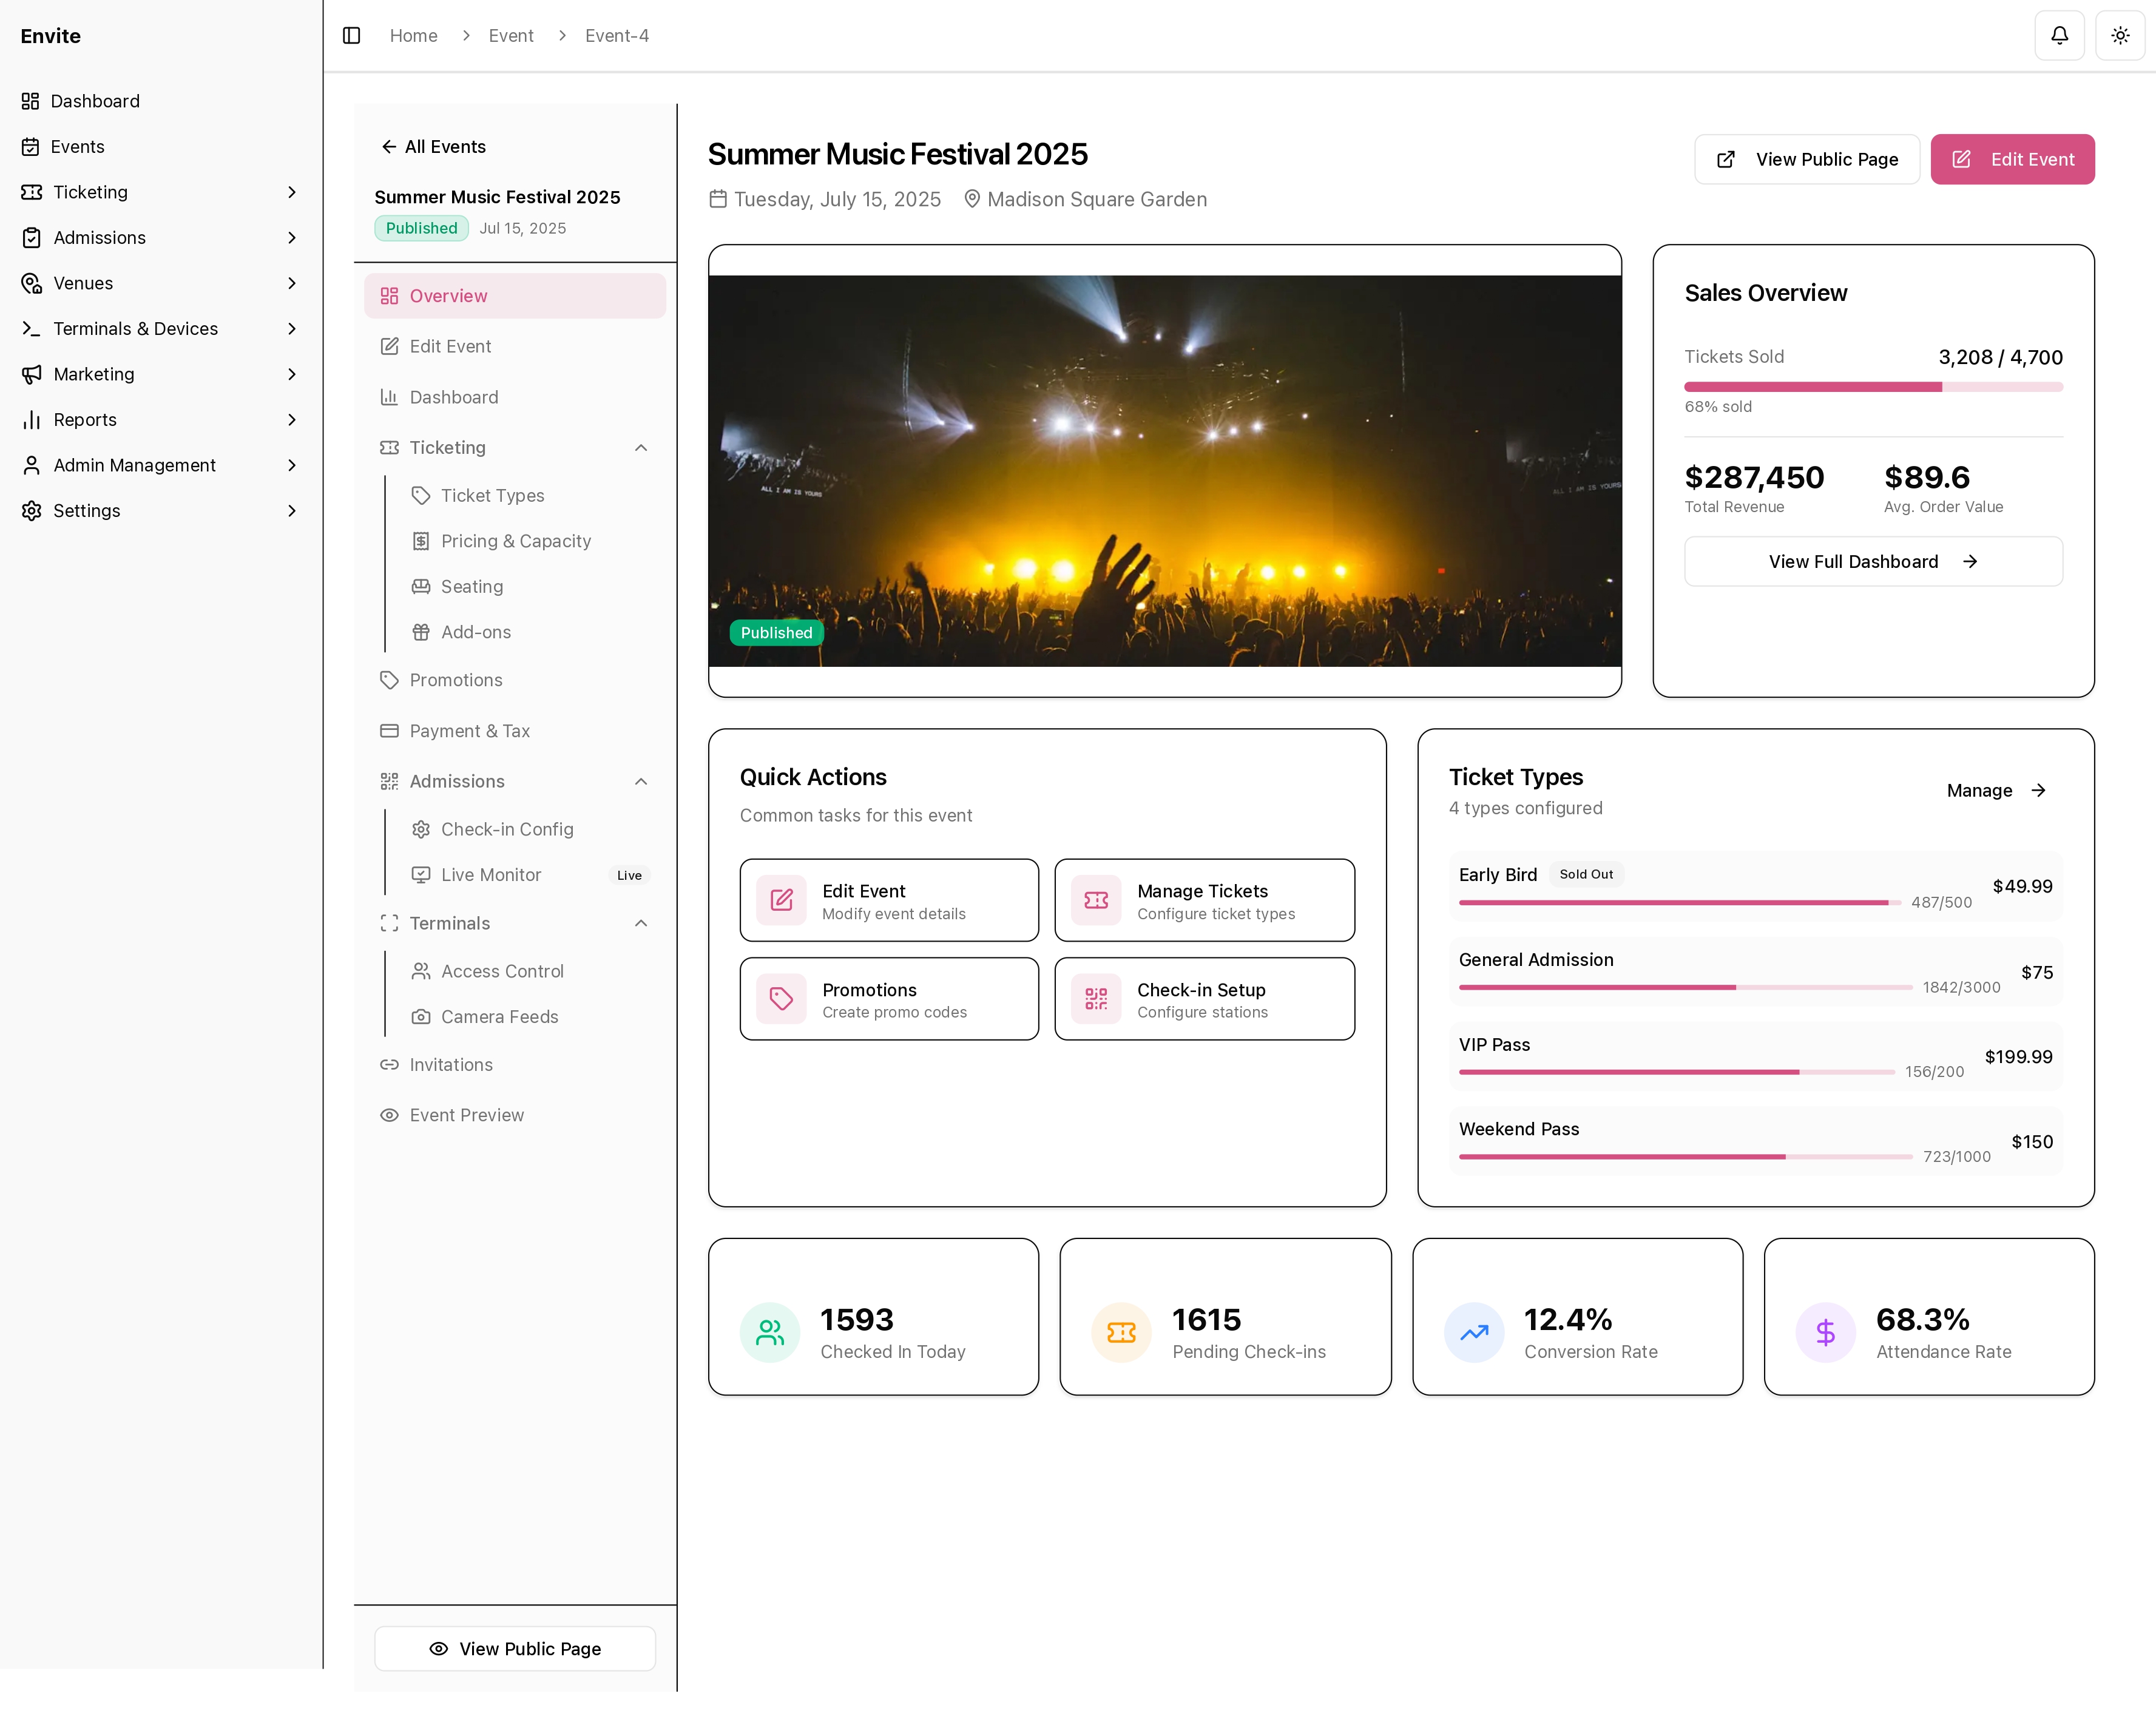
Task: Expand the Admin Management chevron
Action: pyautogui.click(x=292, y=465)
